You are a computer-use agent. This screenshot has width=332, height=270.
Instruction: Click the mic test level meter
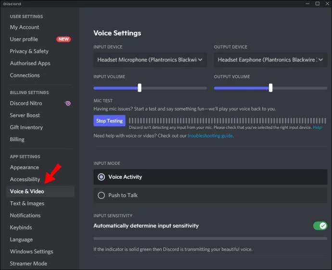[228, 121]
